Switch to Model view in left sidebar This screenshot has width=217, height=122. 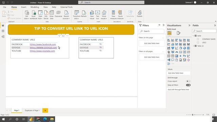3,37
